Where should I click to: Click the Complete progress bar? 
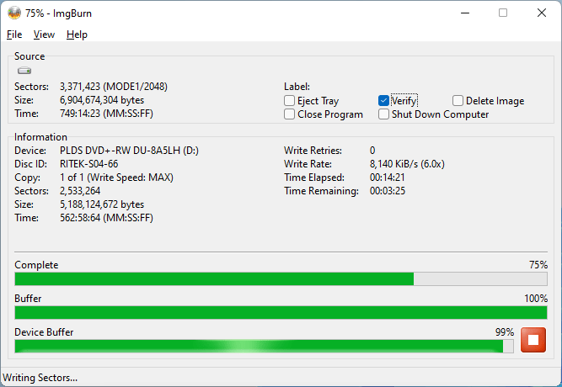point(281,279)
